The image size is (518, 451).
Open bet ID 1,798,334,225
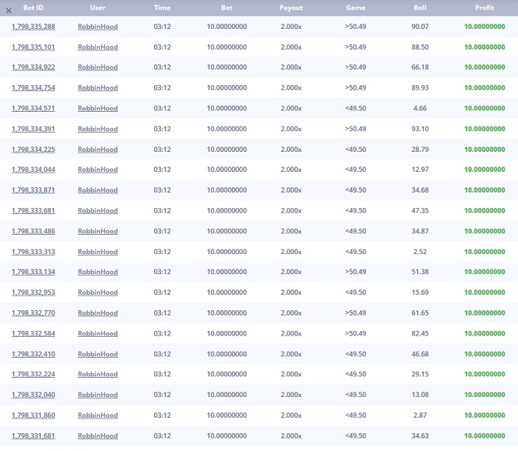click(x=33, y=150)
